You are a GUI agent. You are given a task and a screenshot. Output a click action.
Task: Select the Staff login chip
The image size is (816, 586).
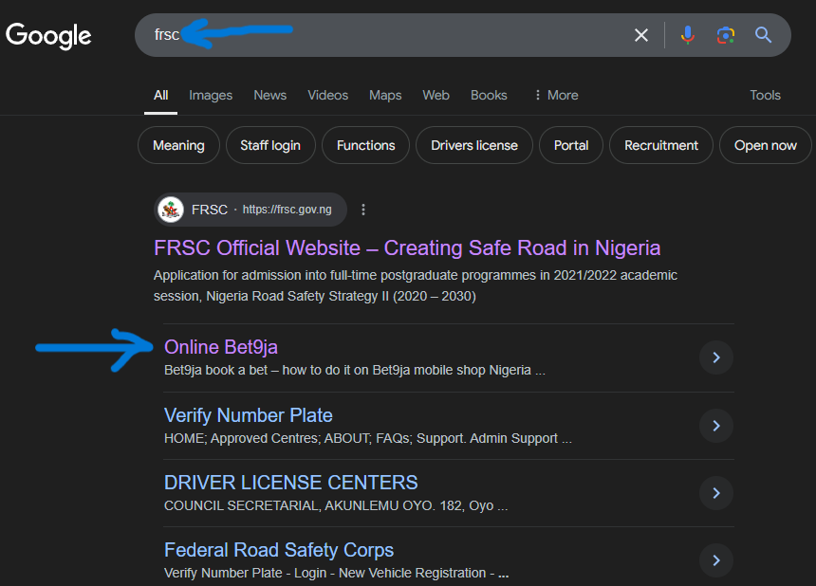270,145
